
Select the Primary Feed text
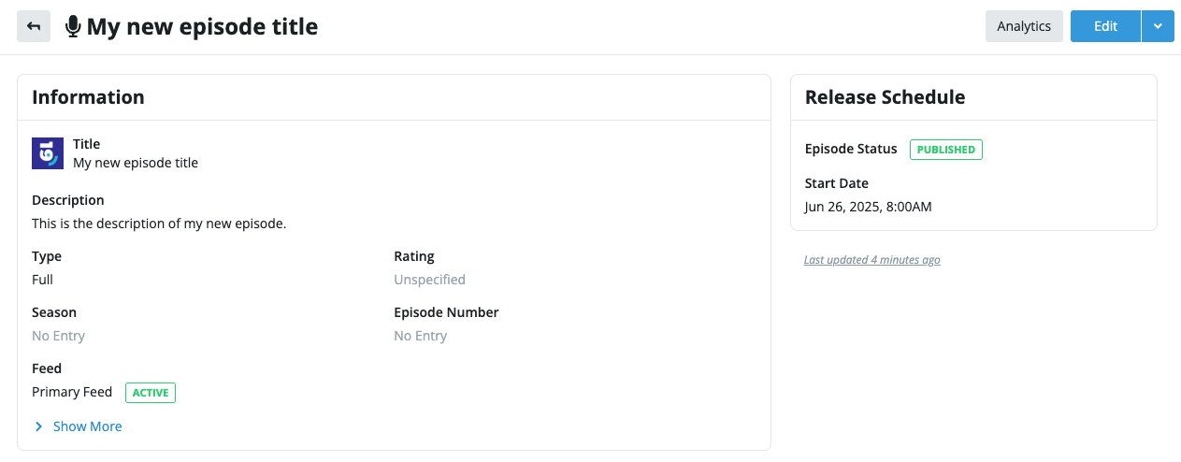pyautogui.click(x=72, y=392)
